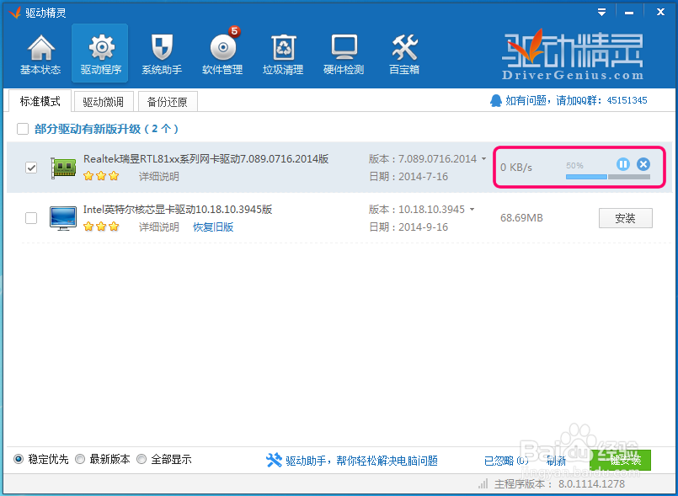Click the Intel英特尔核芯显卡驱动 title
678x496 pixels.
(178, 210)
